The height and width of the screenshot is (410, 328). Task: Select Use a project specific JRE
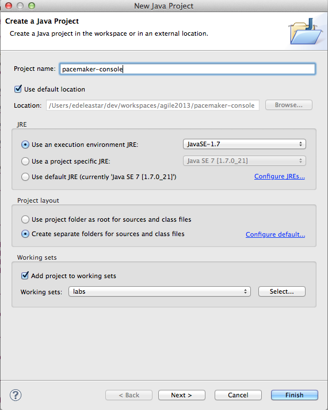25,161
